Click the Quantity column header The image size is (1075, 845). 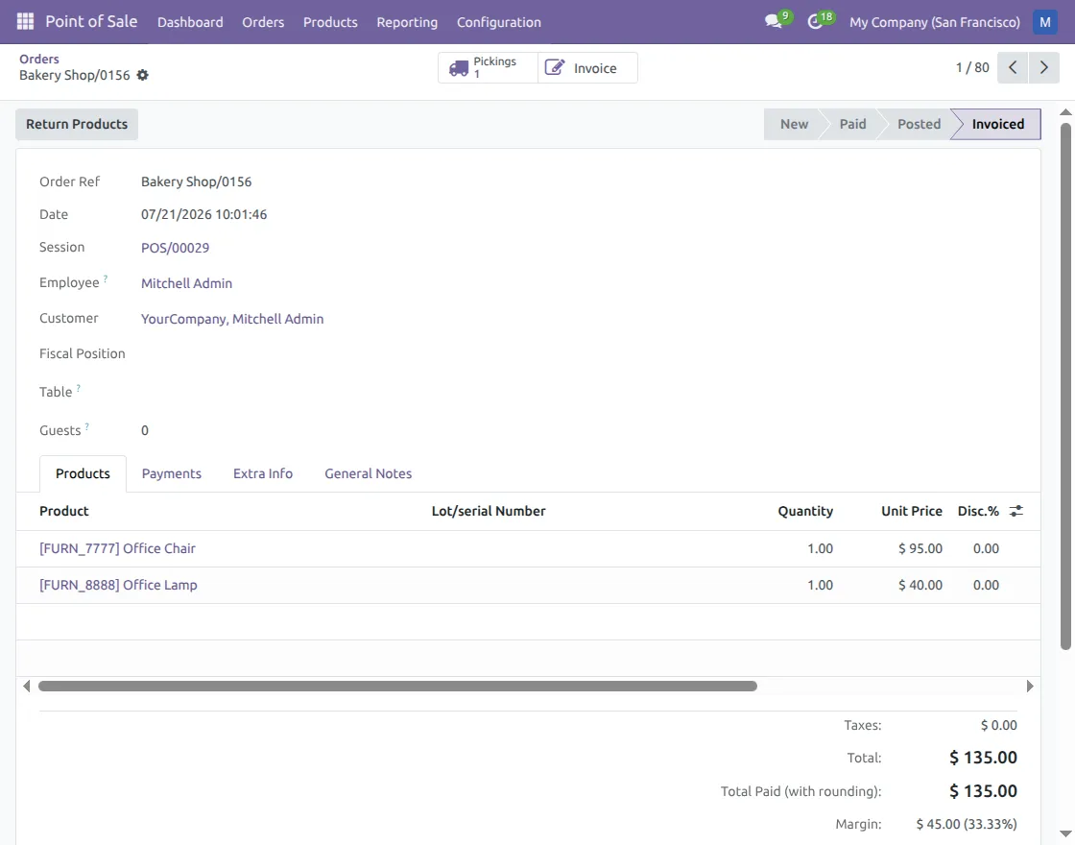pyautogui.click(x=805, y=511)
